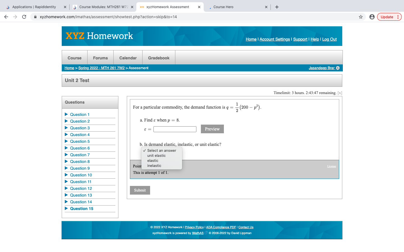Reload the current page
This screenshot has width=404, height=252.
24,17
